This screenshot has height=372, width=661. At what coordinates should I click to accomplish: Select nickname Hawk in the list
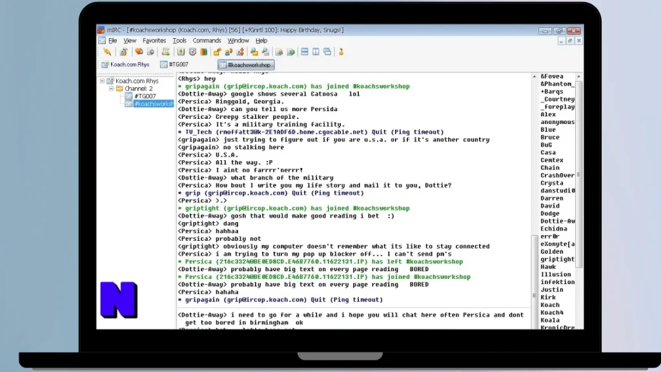(548, 267)
